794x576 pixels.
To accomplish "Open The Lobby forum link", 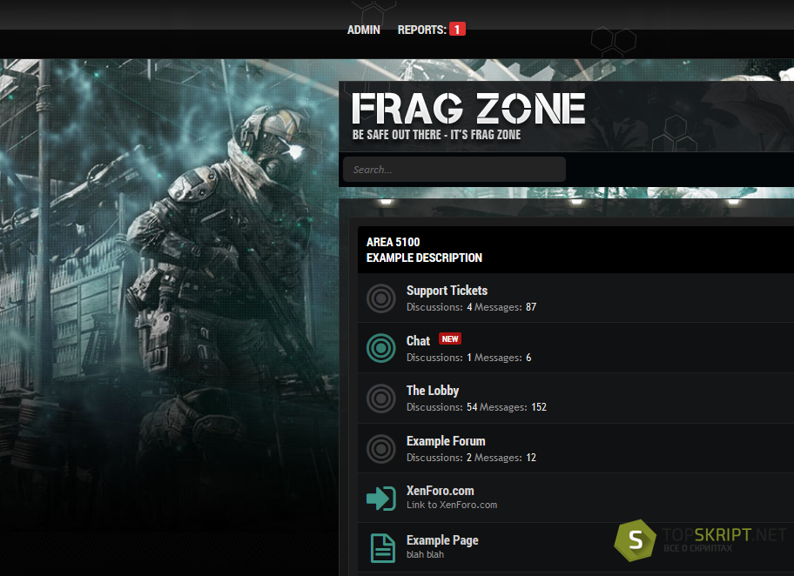I will coord(433,391).
